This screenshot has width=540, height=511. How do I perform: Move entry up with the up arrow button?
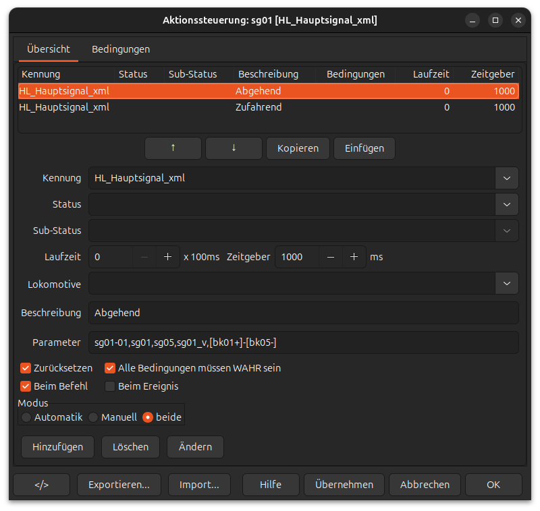(x=173, y=148)
